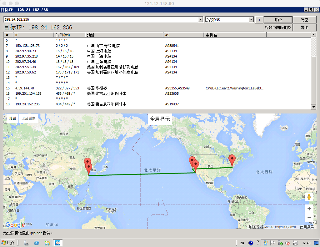The height and width of the screenshot is (247, 320).
Task: Click 美国 华盛顿 address cell
Action: (x=97, y=88)
